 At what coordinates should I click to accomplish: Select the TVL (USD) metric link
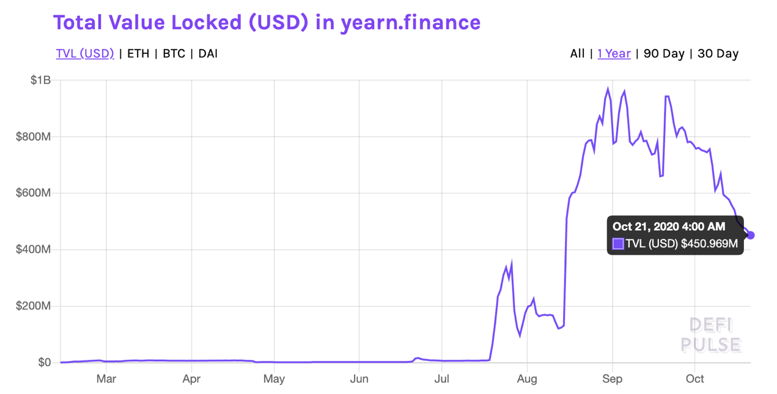click(85, 54)
